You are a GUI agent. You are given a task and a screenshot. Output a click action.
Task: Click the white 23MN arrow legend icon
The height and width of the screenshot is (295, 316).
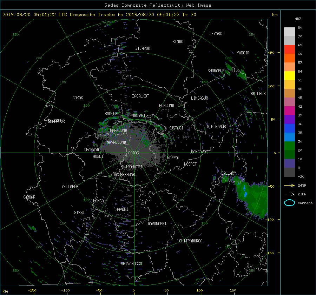point(289,194)
